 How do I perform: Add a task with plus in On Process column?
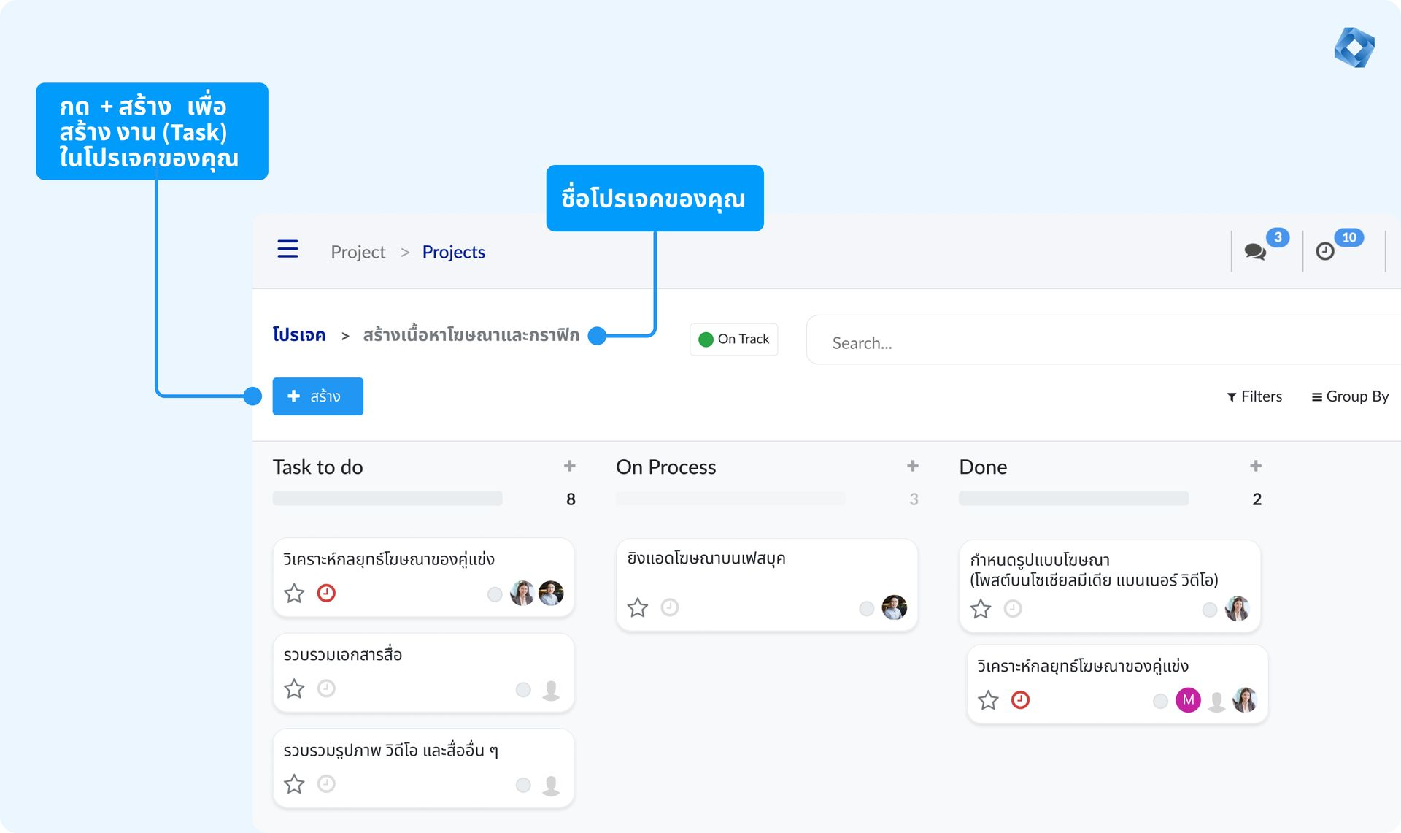(x=913, y=466)
